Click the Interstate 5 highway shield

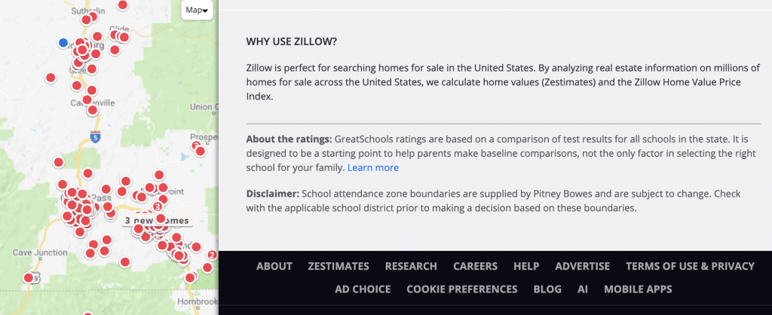click(x=96, y=137)
